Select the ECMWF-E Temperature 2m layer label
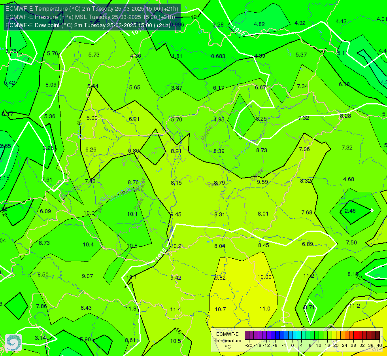Screen dimensions: 387x356 [x=92, y=9]
